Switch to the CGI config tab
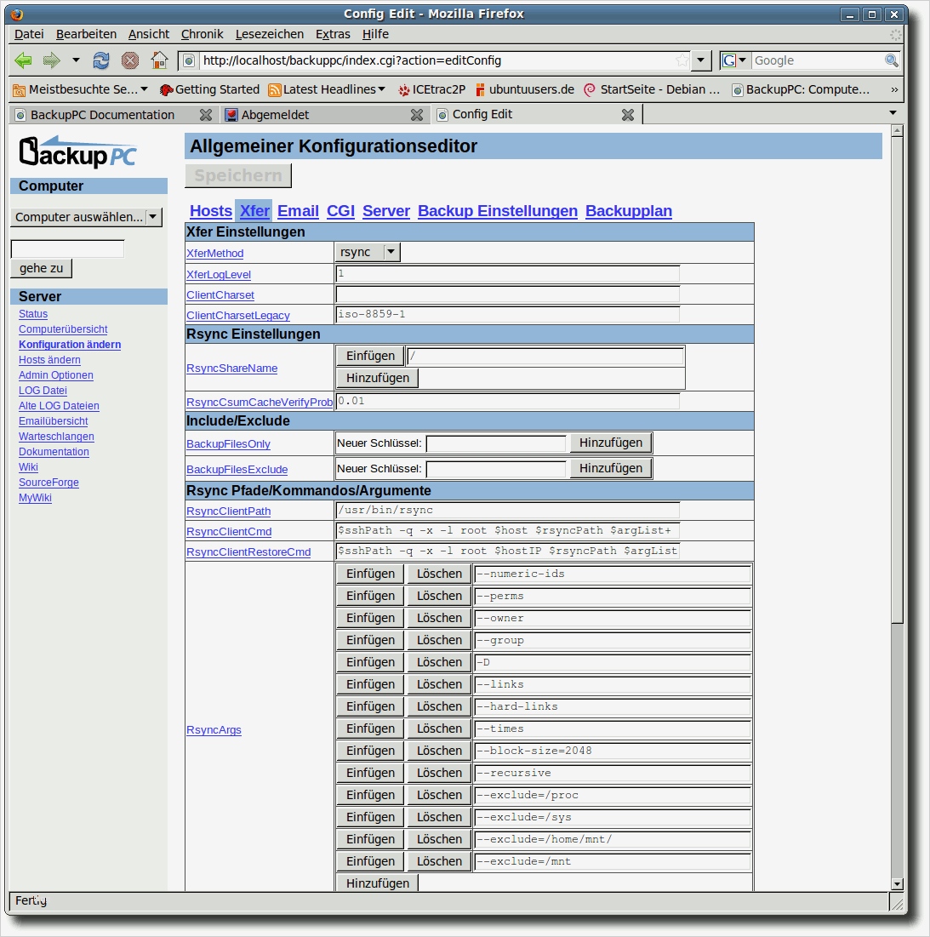930x937 pixels. [x=340, y=211]
